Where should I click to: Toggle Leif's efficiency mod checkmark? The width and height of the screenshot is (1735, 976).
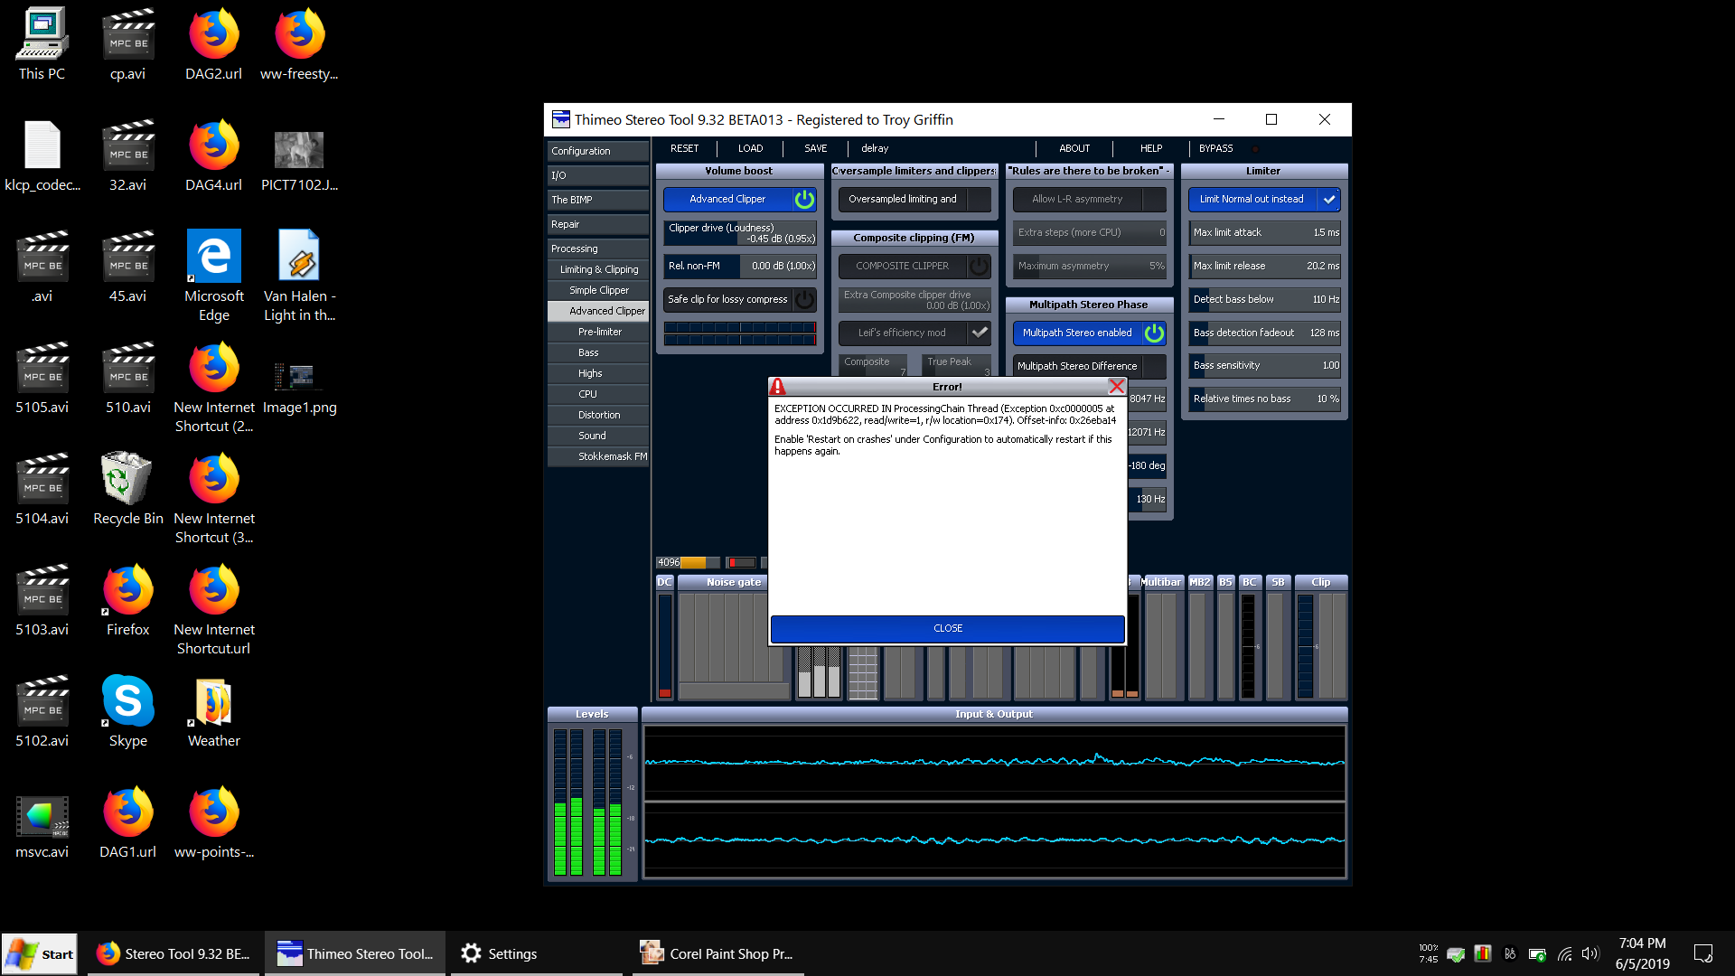coord(979,333)
